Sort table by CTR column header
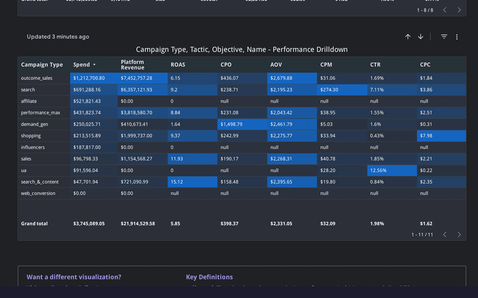 coord(376,64)
